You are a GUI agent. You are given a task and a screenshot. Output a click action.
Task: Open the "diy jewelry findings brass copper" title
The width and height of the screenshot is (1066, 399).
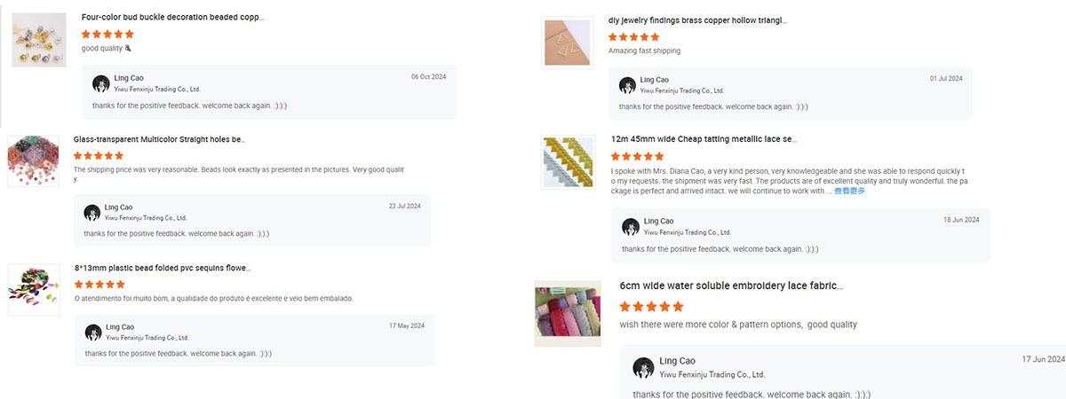point(697,20)
